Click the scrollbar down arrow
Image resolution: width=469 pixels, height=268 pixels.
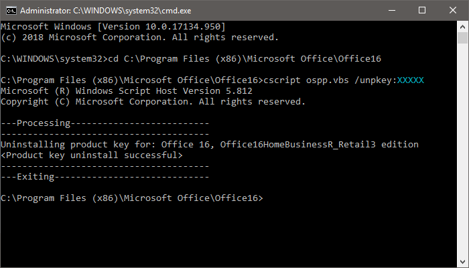pyautogui.click(x=462, y=262)
